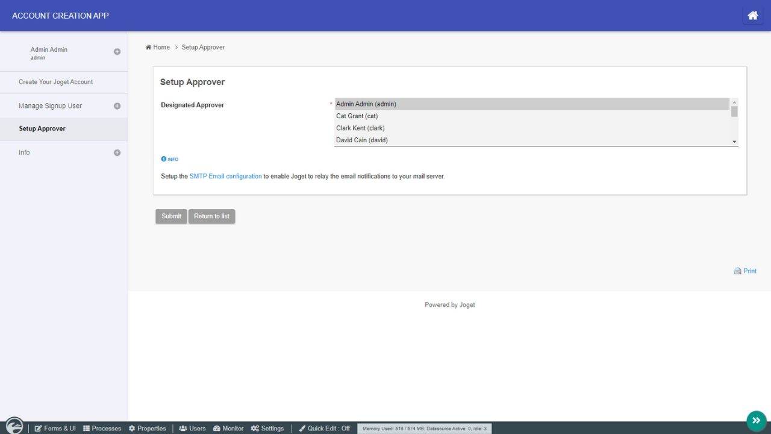Screen dimensions: 771x434
Task: Open the SMTP Email configuration link
Action: pyautogui.click(x=225, y=177)
